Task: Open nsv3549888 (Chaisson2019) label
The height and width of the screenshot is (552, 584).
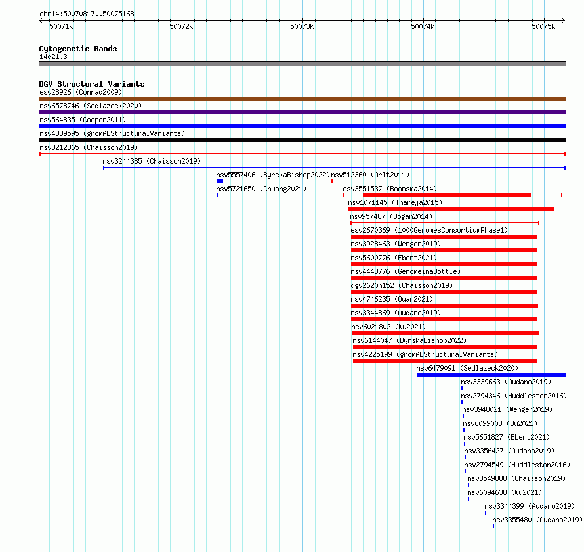Action: click(x=516, y=478)
